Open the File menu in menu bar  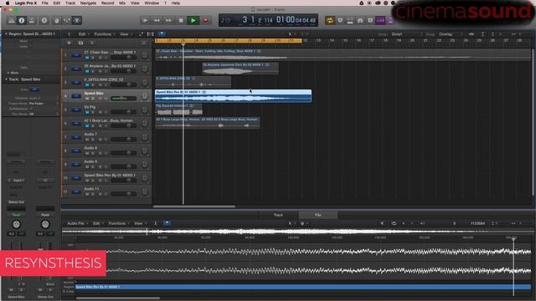coord(44,3)
